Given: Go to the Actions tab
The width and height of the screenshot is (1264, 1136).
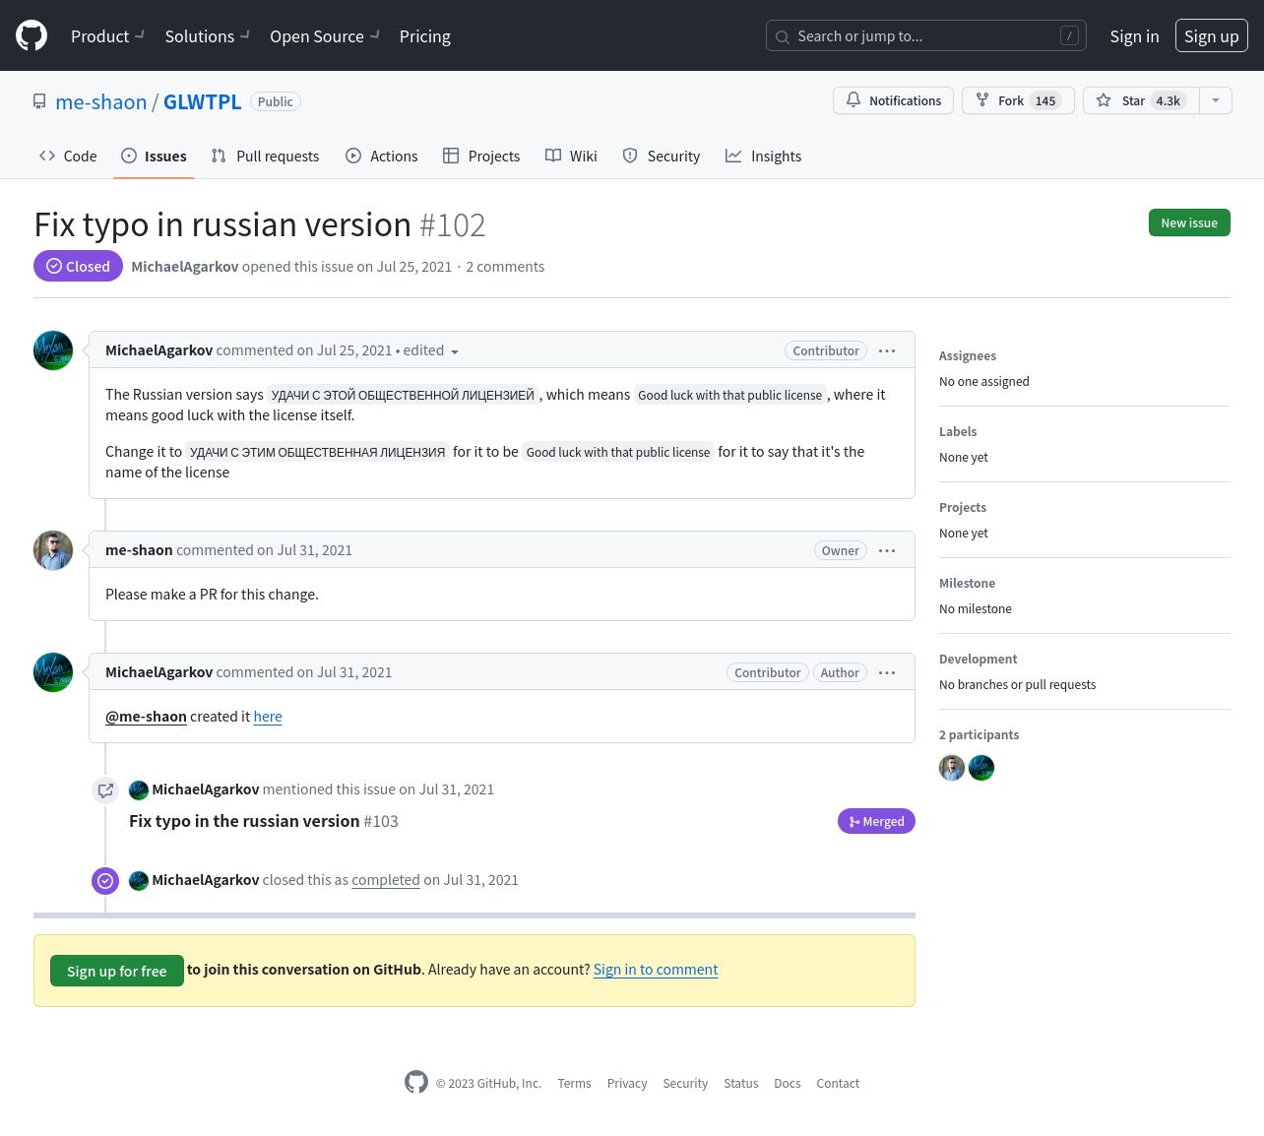Looking at the screenshot, I should (x=381, y=156).
